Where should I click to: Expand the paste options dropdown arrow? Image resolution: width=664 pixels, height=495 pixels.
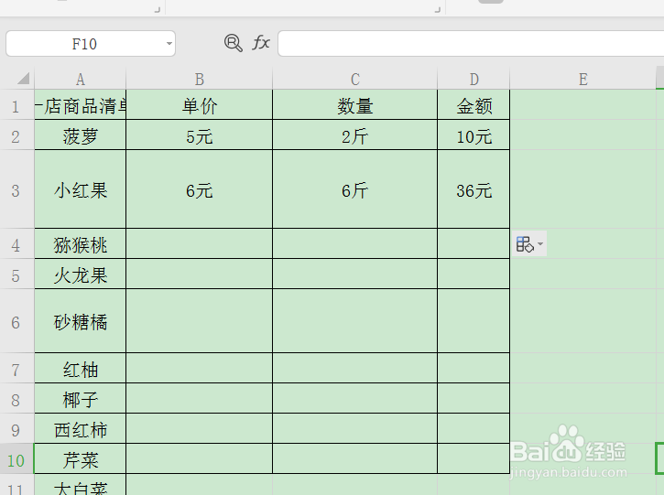point(540,244)
